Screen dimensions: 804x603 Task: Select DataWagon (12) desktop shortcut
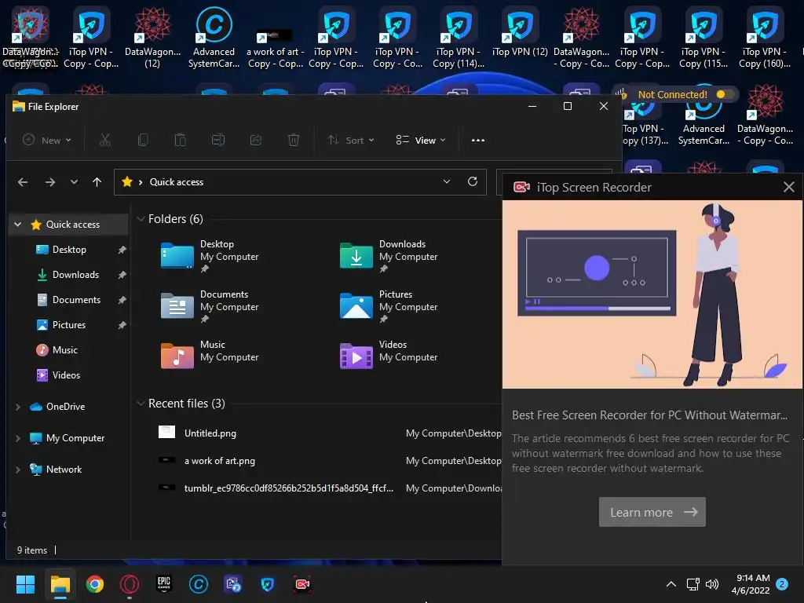click(152, 38)
